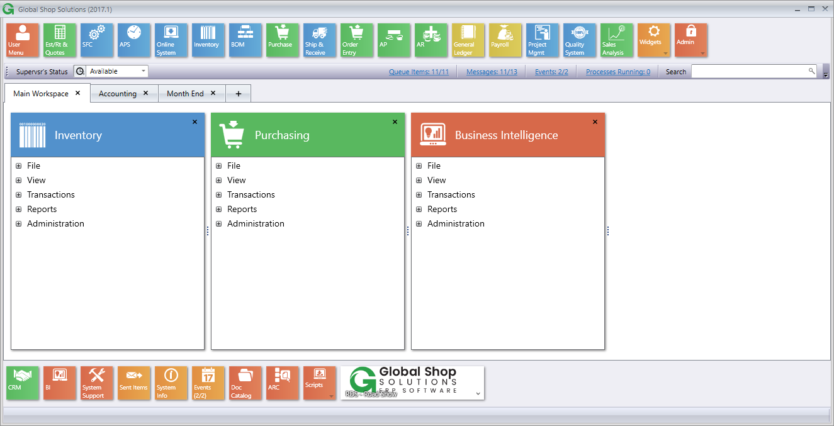Viewport: 834px width, 426px height.
Task: Open the Quality System module
Action: 579,40
